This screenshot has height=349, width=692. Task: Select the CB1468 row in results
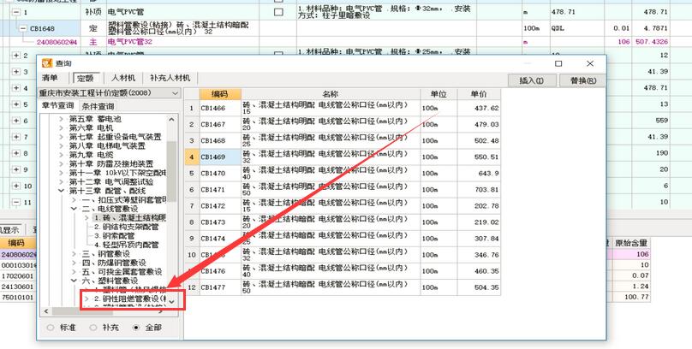[x=343, y=140]
